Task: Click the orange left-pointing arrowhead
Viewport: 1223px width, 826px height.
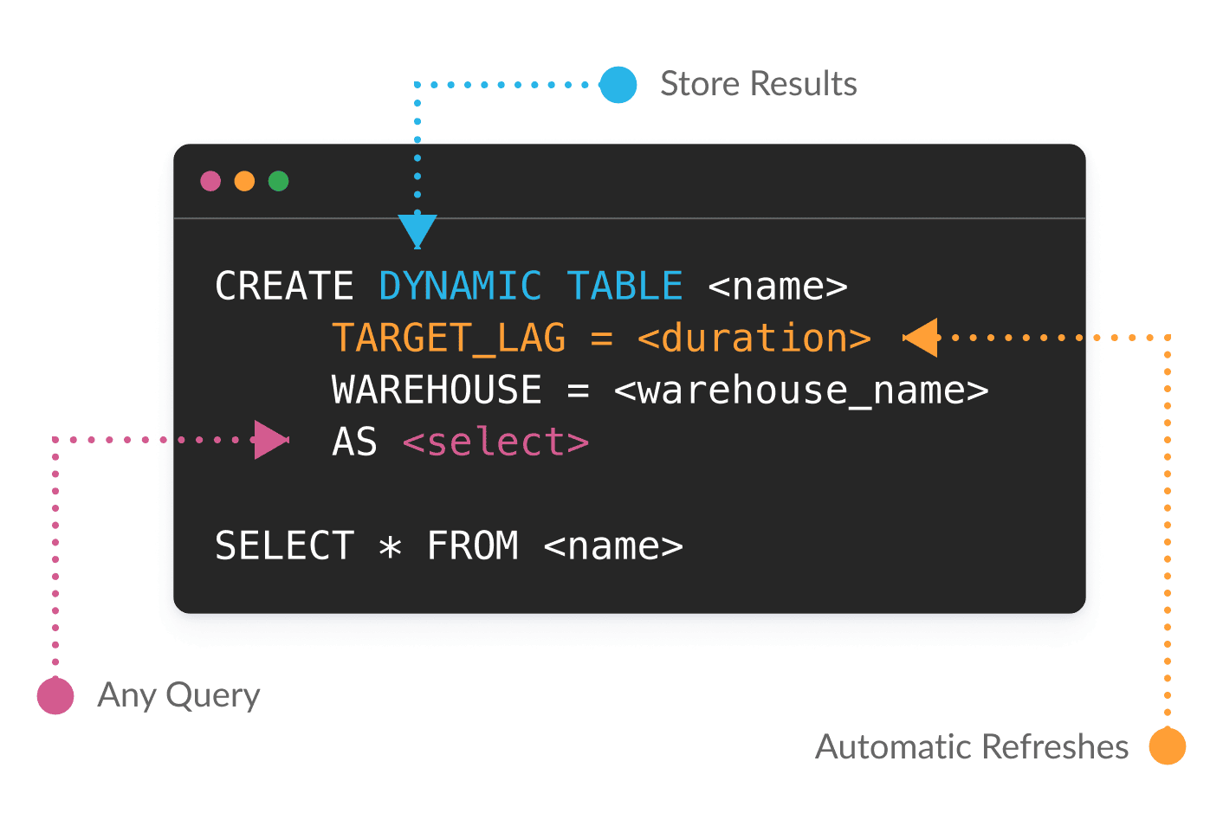Action: coord(920,337)
